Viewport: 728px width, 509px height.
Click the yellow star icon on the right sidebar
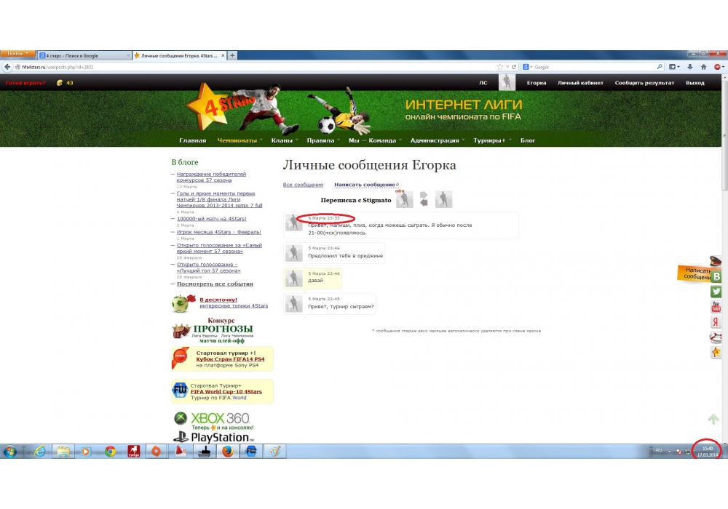pyautogui.click(x=716, y=353)
